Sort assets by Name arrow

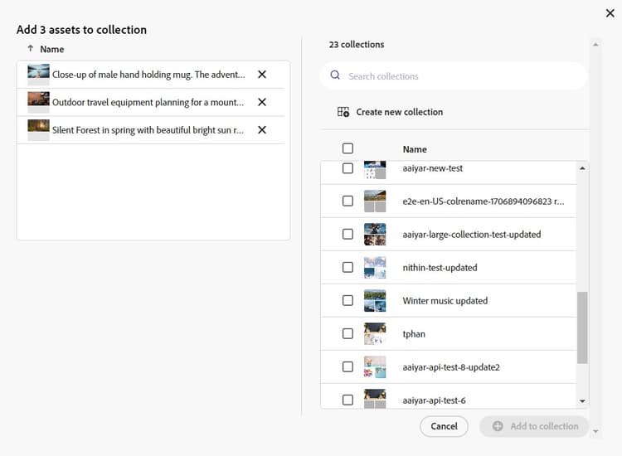pyautogui.click(x=31, y=49)
